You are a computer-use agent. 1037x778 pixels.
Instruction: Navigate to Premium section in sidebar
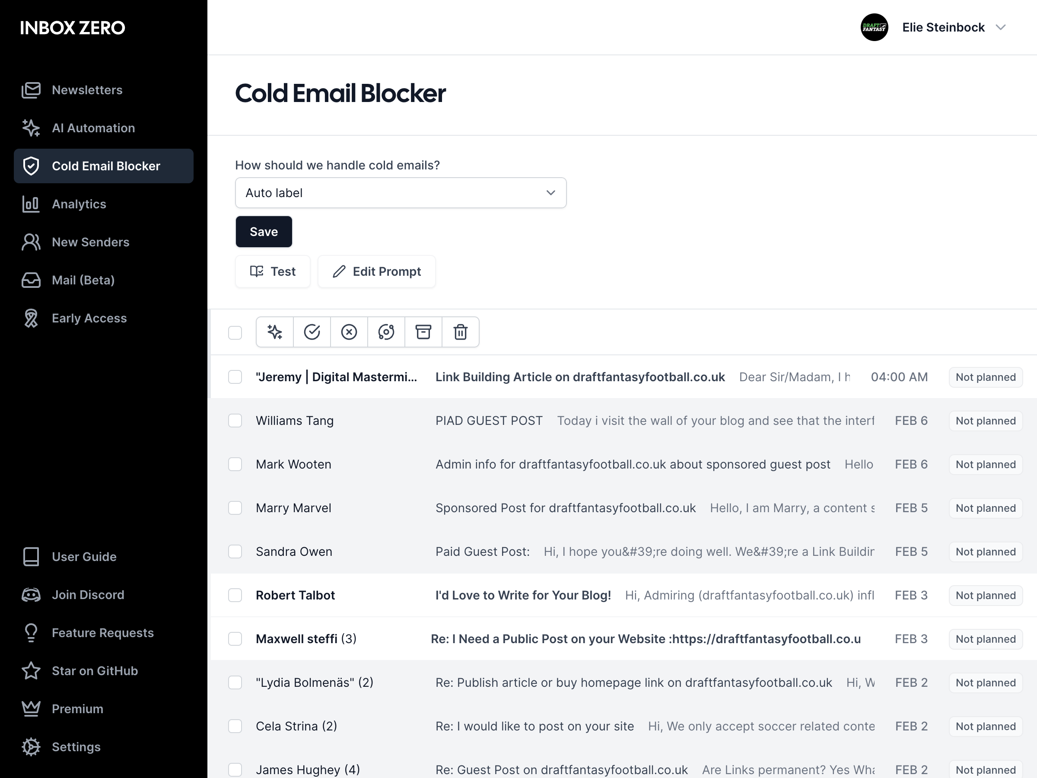click(x=78, y=708)
